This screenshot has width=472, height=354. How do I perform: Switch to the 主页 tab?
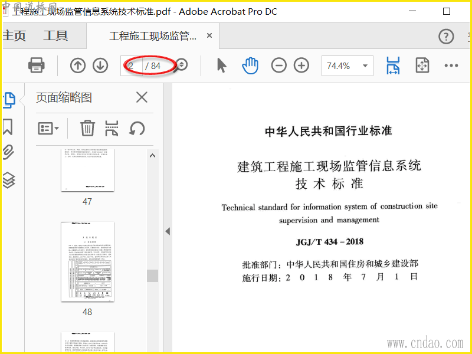(x=14, y=35)
